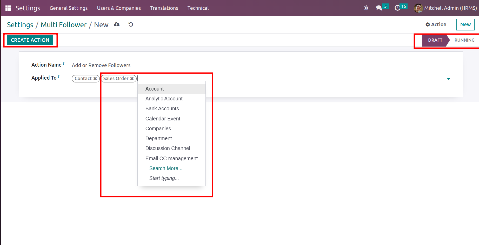This screenshot has width=479, height=245.
Task: Remove the Sales Order tag
Action: pyautogui.click(x=132, y=79)
